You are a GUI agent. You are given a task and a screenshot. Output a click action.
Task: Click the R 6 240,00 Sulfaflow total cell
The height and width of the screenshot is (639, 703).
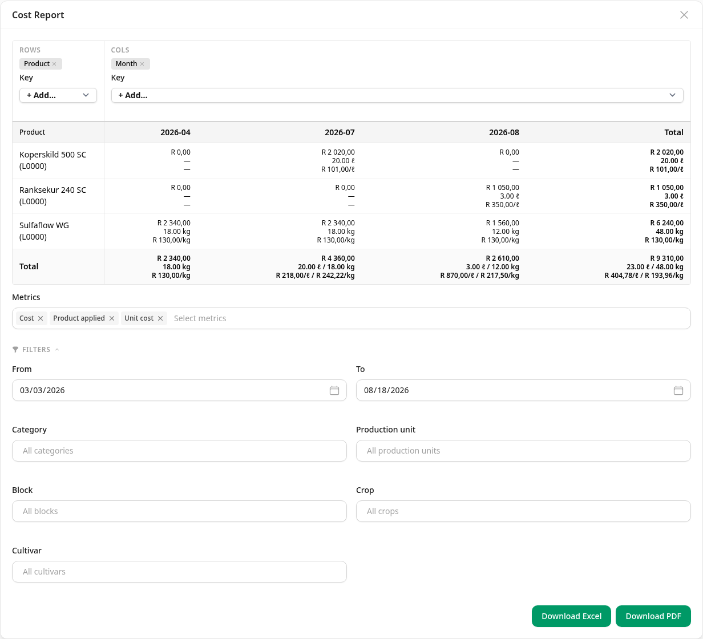point(666,223)
